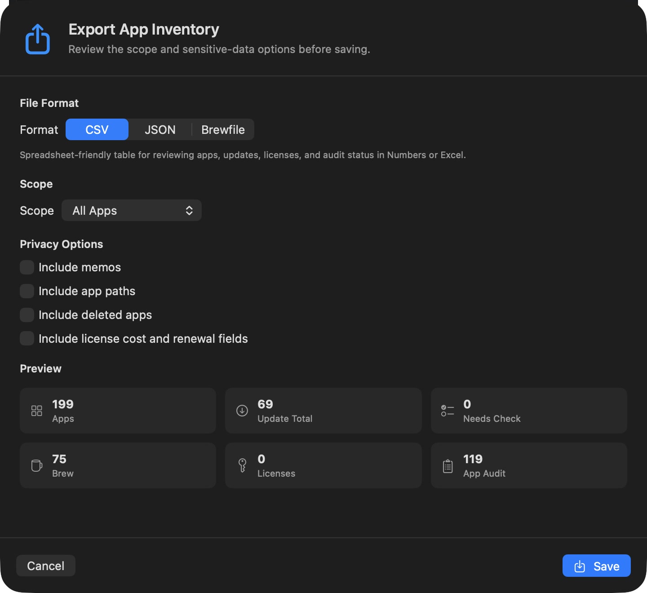Open the Scope All Apps dropdown
Viewport: 647px width, 593px height.
pyautogui.click(x=132, y=210)
